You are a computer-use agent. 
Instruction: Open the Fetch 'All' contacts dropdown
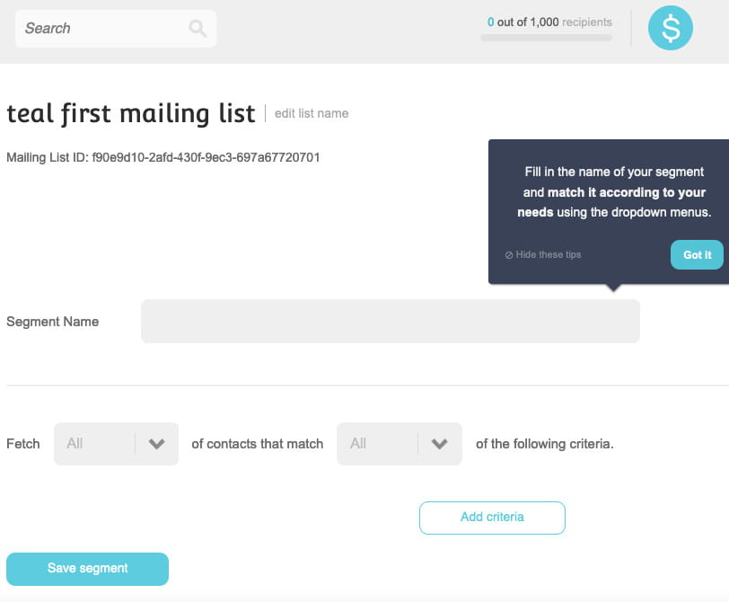tap(95, 444)
